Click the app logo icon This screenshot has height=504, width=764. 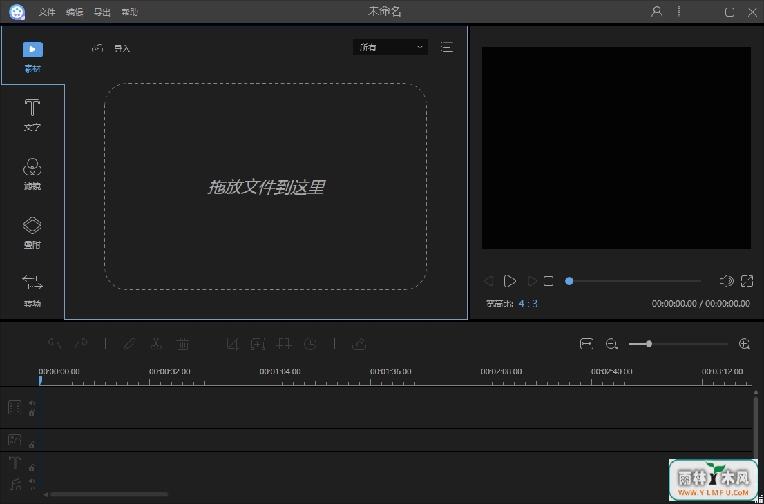(x=17, y=12)
